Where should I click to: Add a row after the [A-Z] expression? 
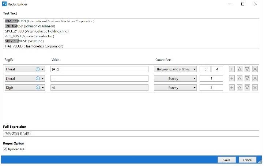point(232,69)
